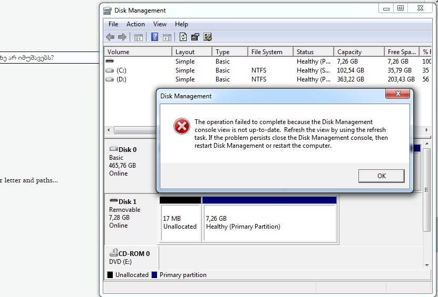Click the volume list right scroll arrow

426,130
